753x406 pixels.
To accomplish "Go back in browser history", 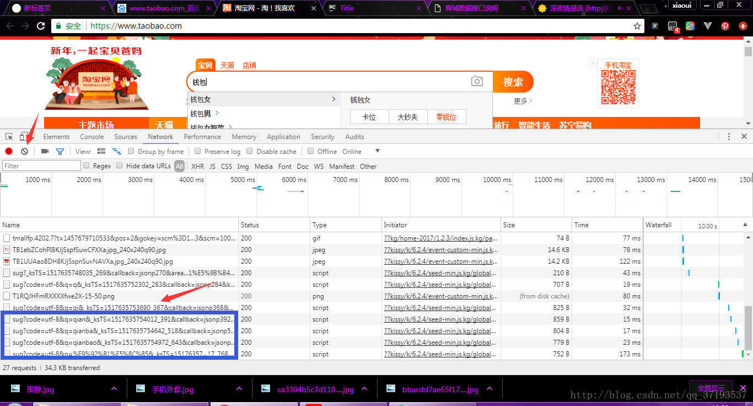I will click(x=10, y=26).
